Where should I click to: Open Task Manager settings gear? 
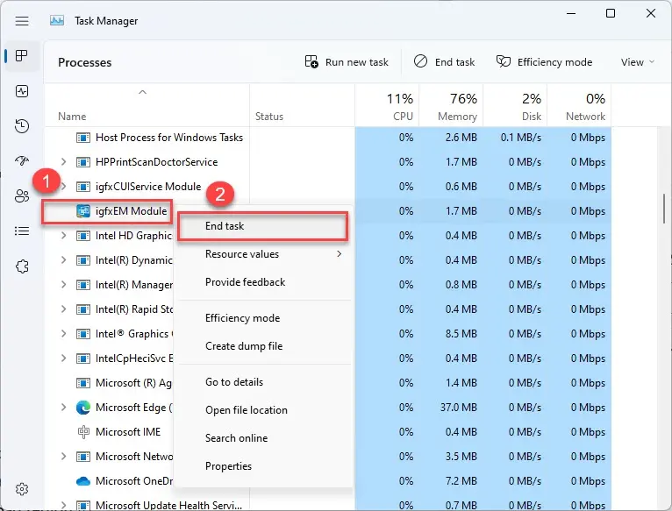click(x=23, y=488)
